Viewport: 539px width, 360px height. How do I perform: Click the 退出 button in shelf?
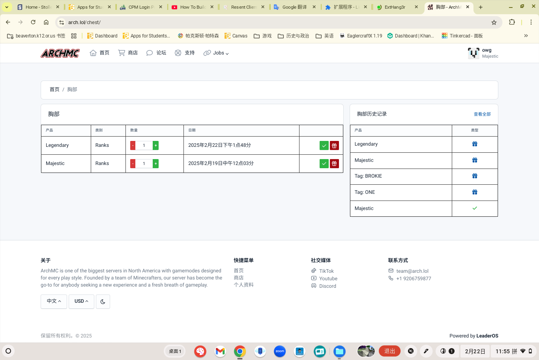[389, 351]
